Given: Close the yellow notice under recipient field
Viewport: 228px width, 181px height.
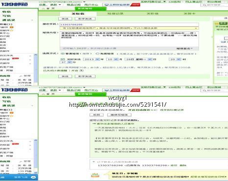Looking at the screenshot, I should [196, 28].
